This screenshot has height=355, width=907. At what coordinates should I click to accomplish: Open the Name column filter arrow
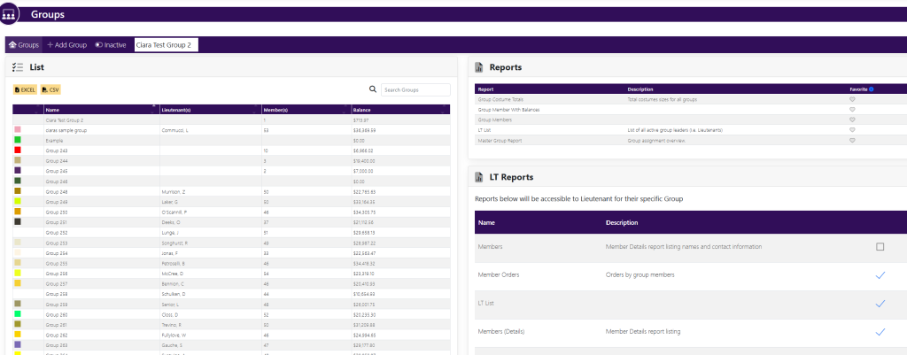[x=154, y=109]
